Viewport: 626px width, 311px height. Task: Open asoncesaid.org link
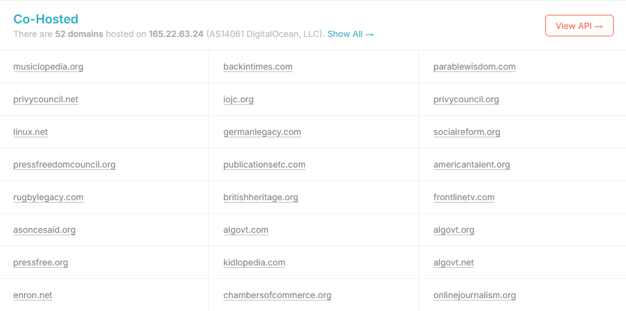point(44,230)
